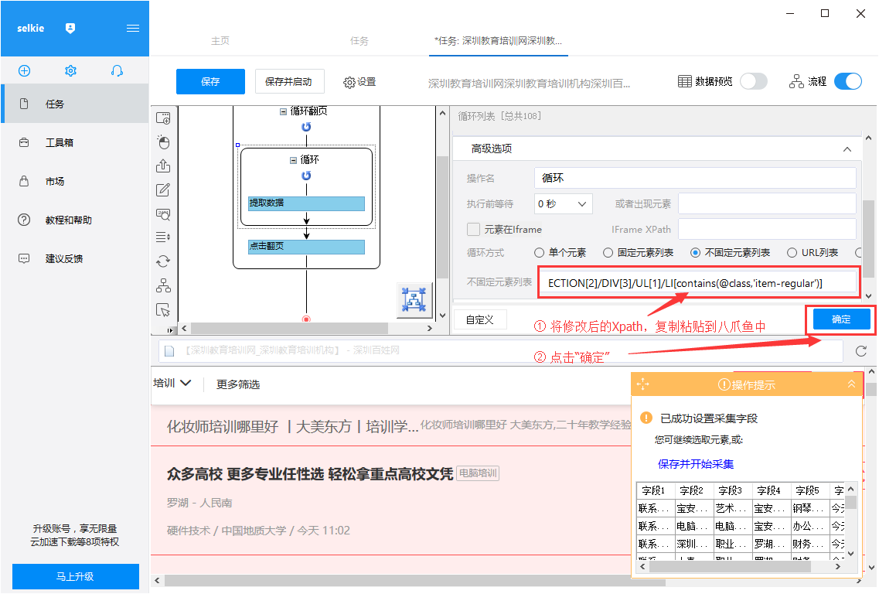879x594 pixels.
Task: Switch to the 深圳教育培训网 task tab
Action: (499, 41)
